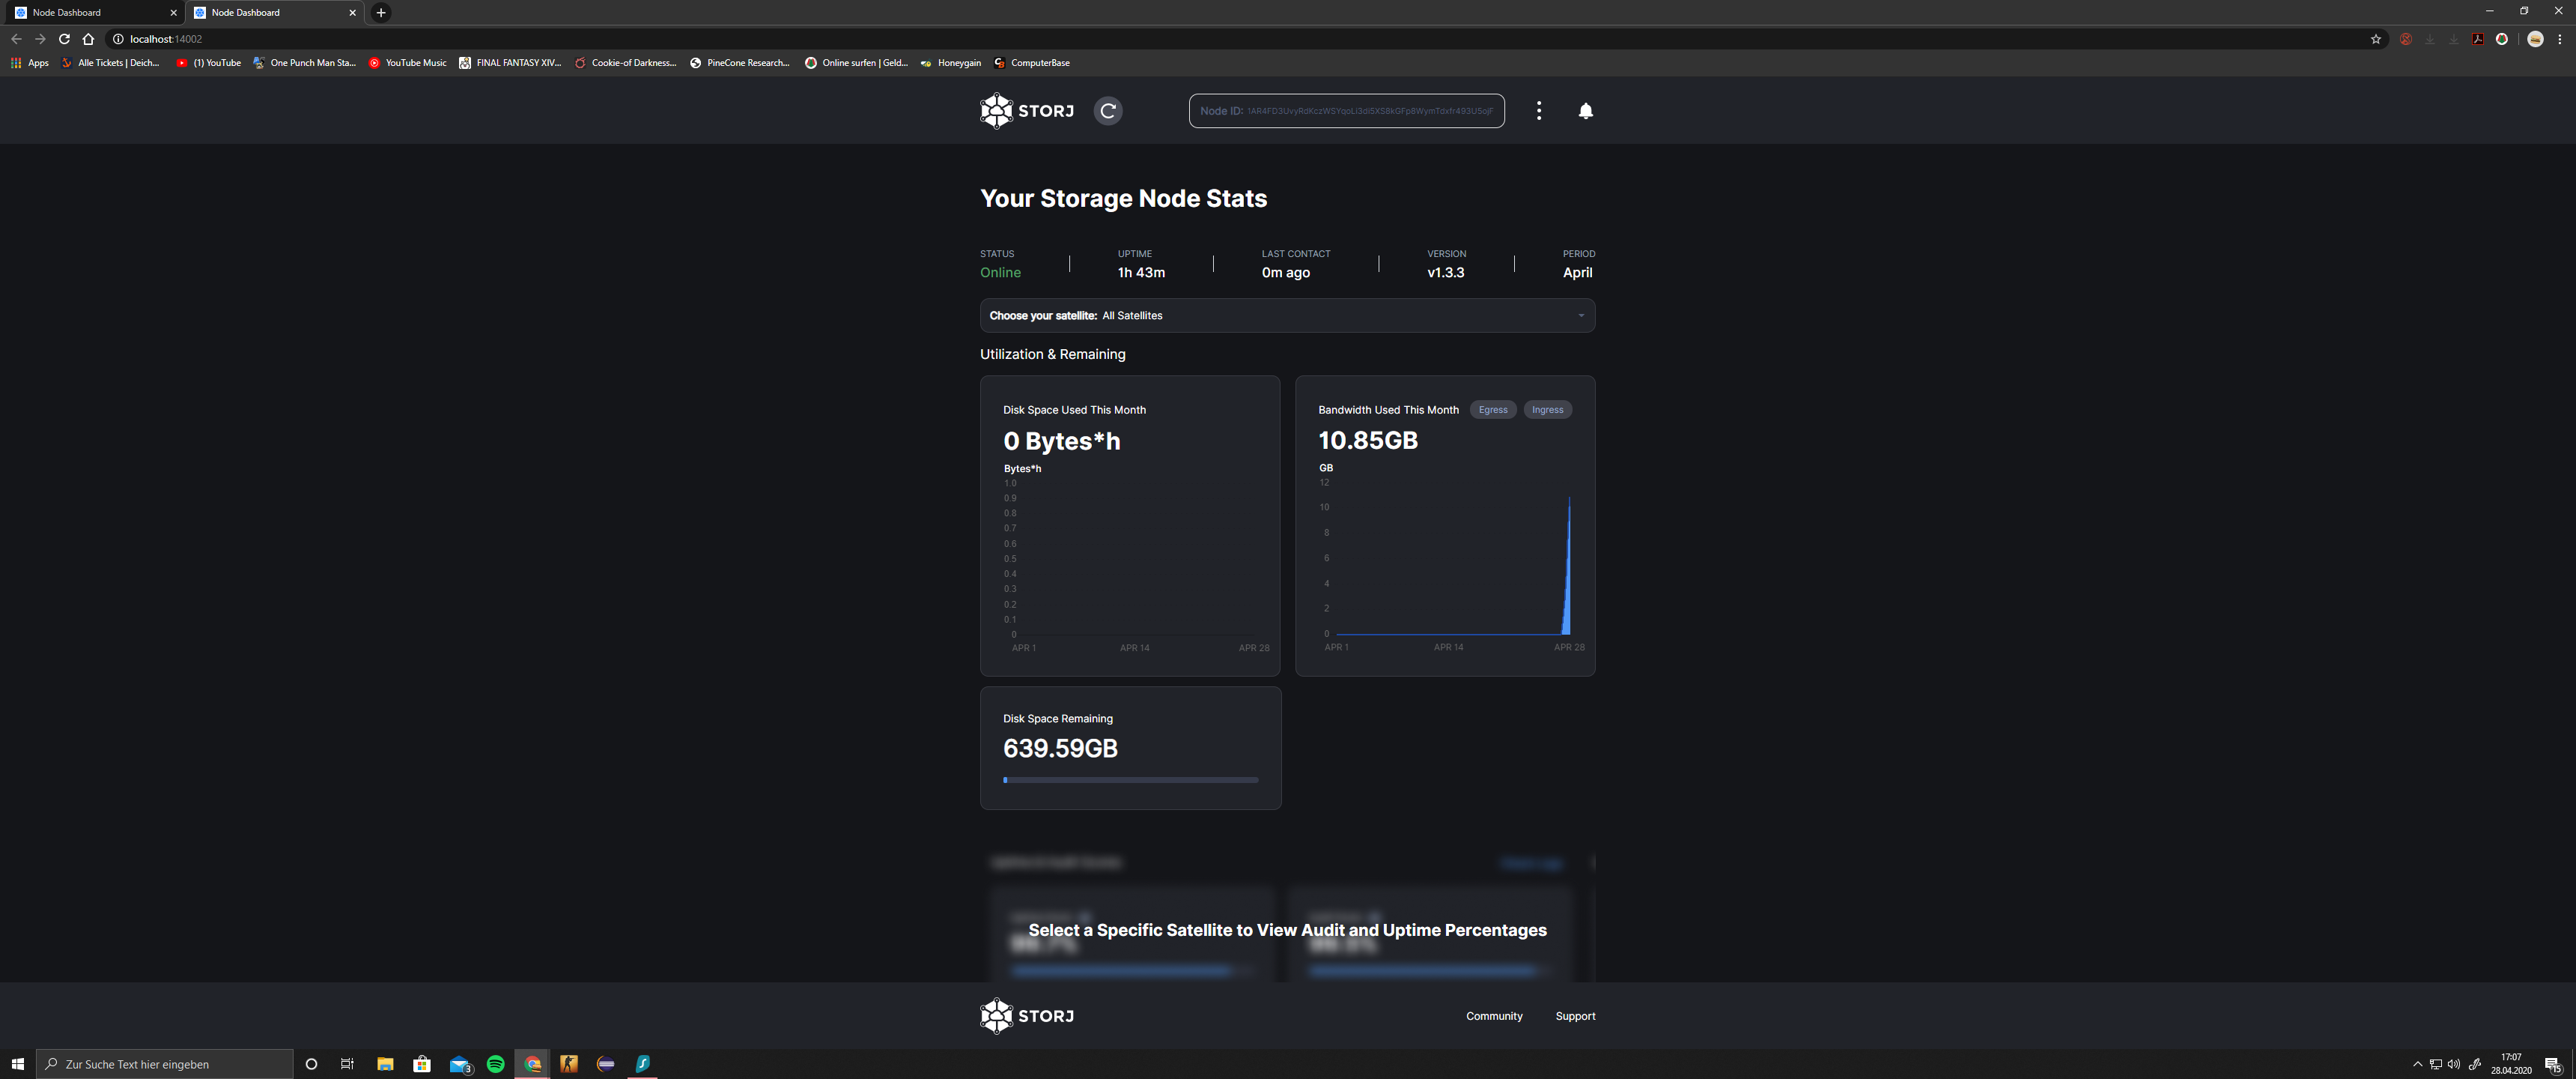Bookmark this page with the star icon
The height and width of the screenshot is (1079, 2576).
tap(2376, 39)
